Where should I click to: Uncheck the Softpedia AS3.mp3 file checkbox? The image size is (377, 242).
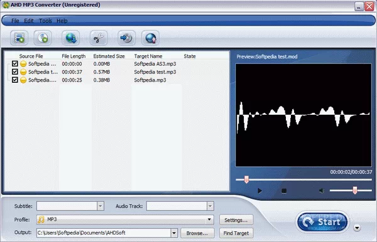coord(15,63)
